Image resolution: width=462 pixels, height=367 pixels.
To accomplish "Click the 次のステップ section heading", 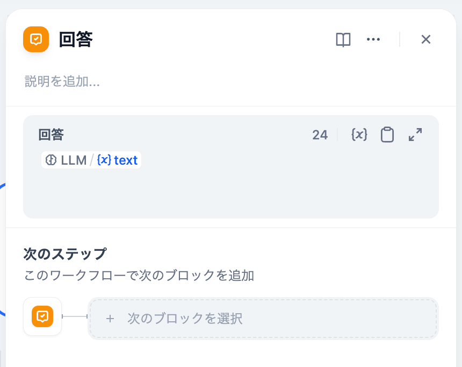I will [x=65, y=253].
